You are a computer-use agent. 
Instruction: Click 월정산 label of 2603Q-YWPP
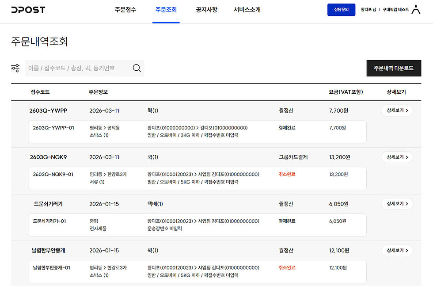(x=286, y=111)
